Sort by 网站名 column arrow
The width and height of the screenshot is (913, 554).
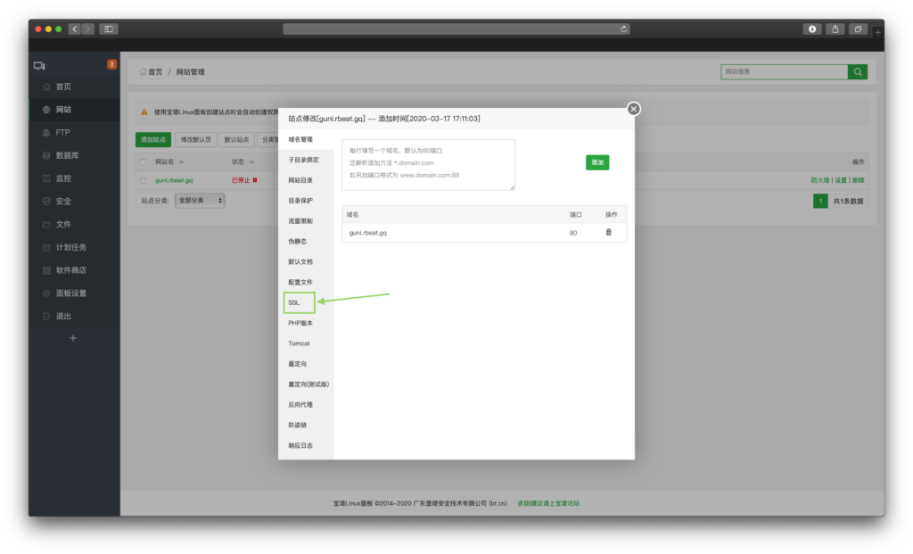[x=182, y=162]
